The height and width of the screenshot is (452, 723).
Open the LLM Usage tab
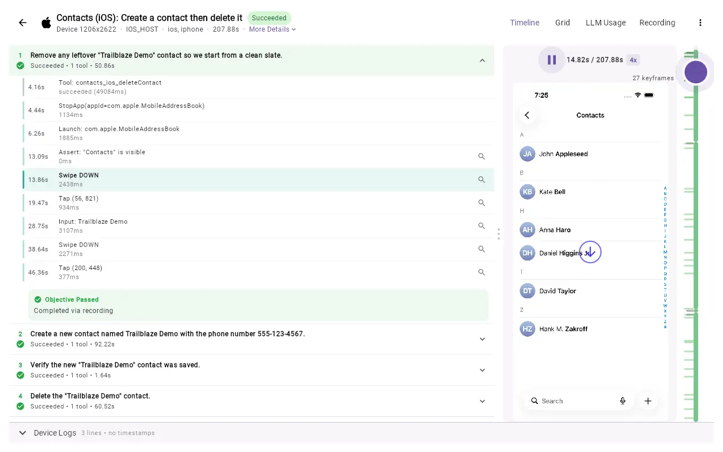pyautogui.click(x=606, y=23)
